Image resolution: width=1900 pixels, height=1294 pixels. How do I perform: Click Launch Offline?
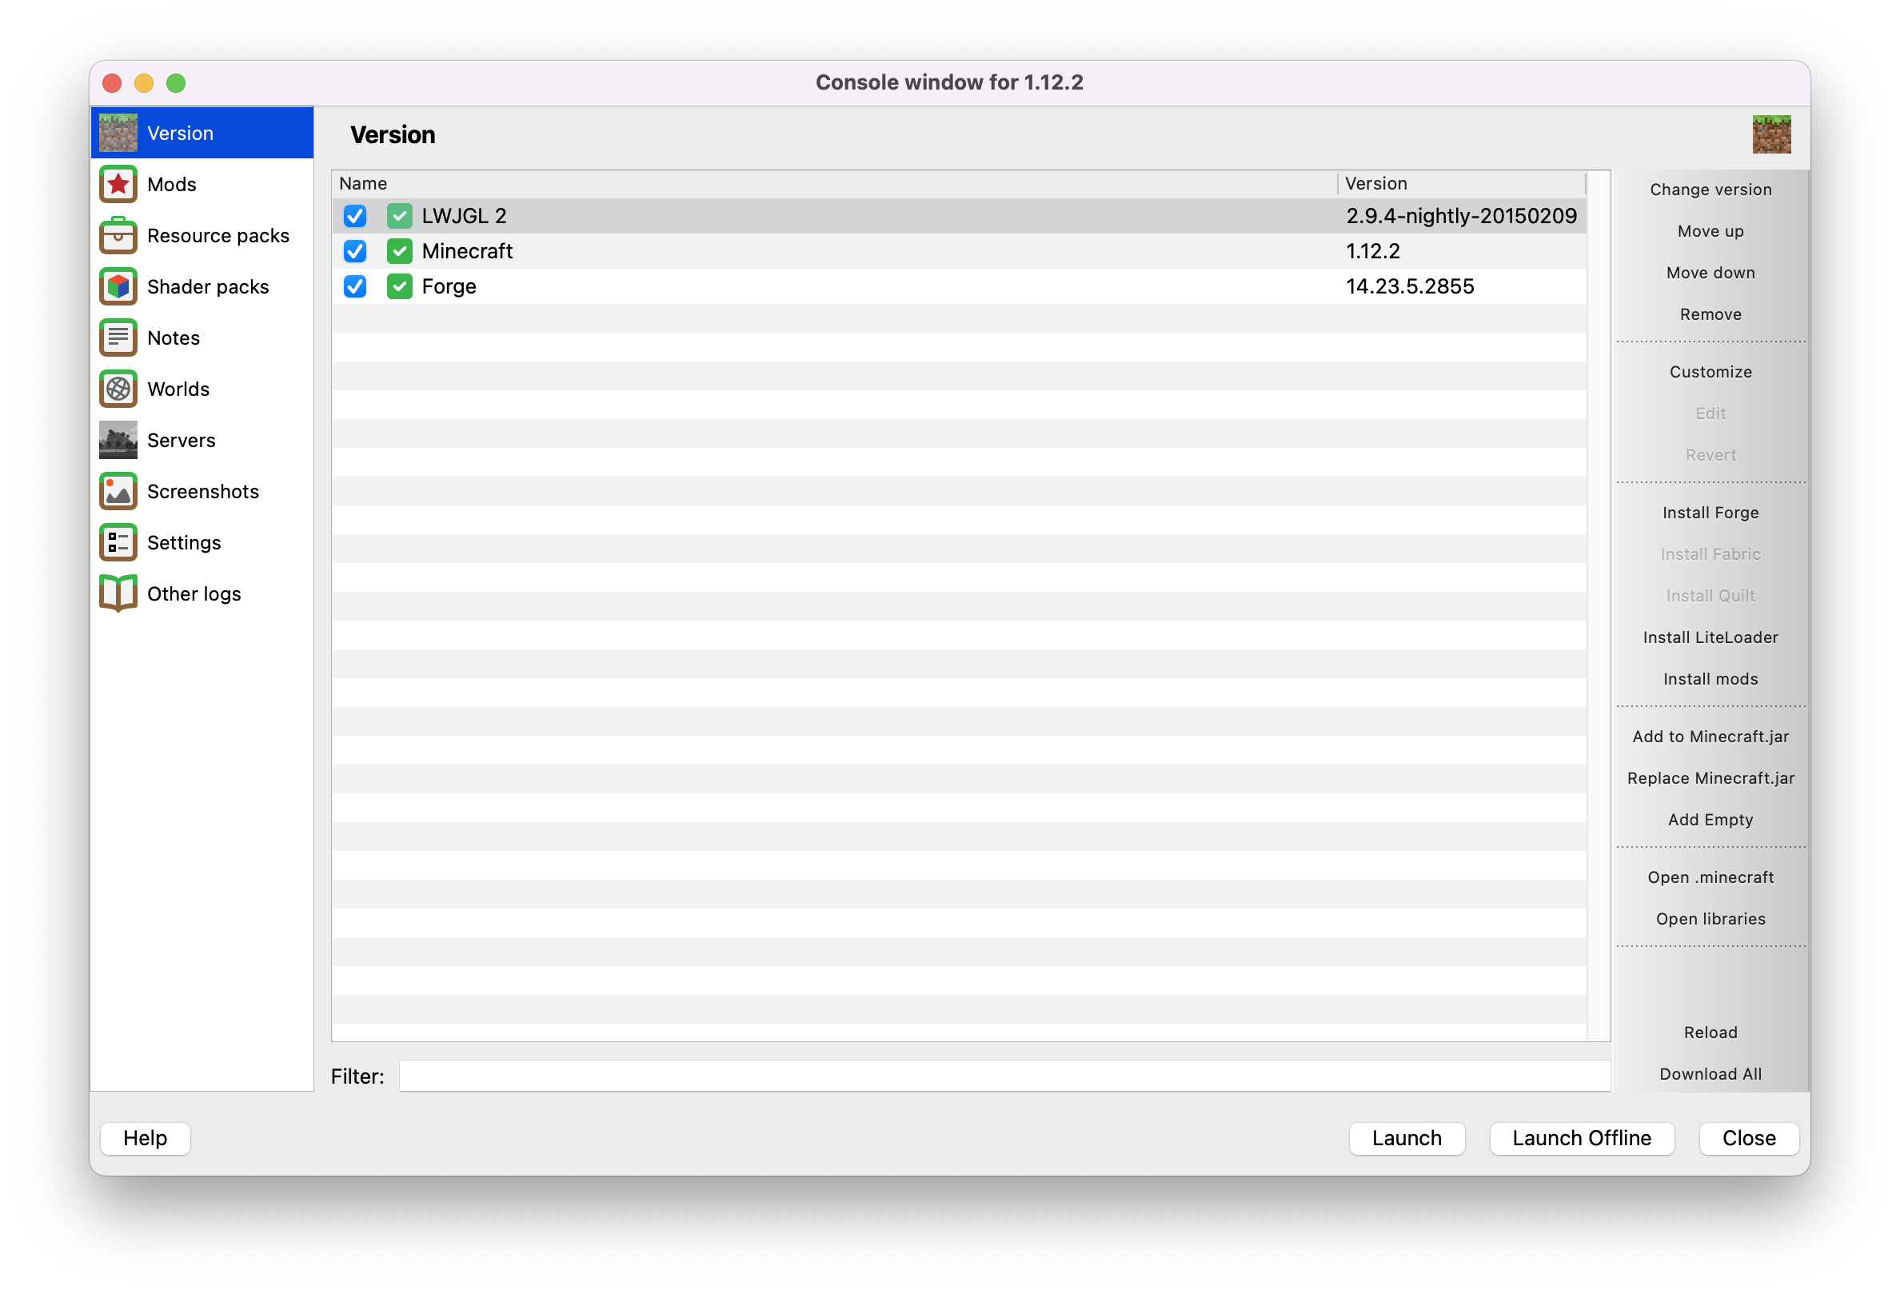[1581, 1138]
